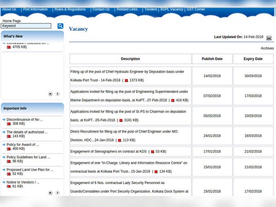
Task: Click the blue search magnifier icon
Action: [60, 26]
